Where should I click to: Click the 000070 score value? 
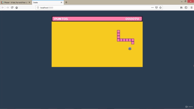point(132,19)
